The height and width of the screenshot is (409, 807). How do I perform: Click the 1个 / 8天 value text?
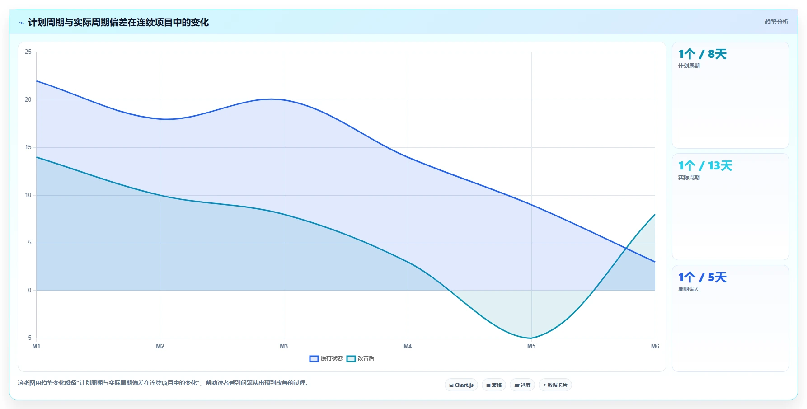702,54
